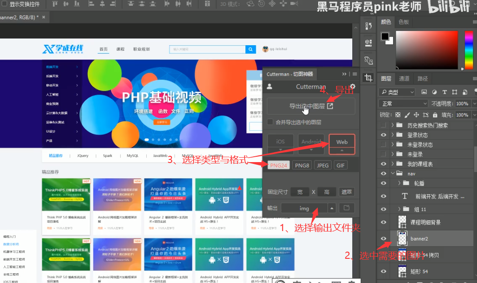
Task: Click the align vertical centers icon
Action: (66, 4)
